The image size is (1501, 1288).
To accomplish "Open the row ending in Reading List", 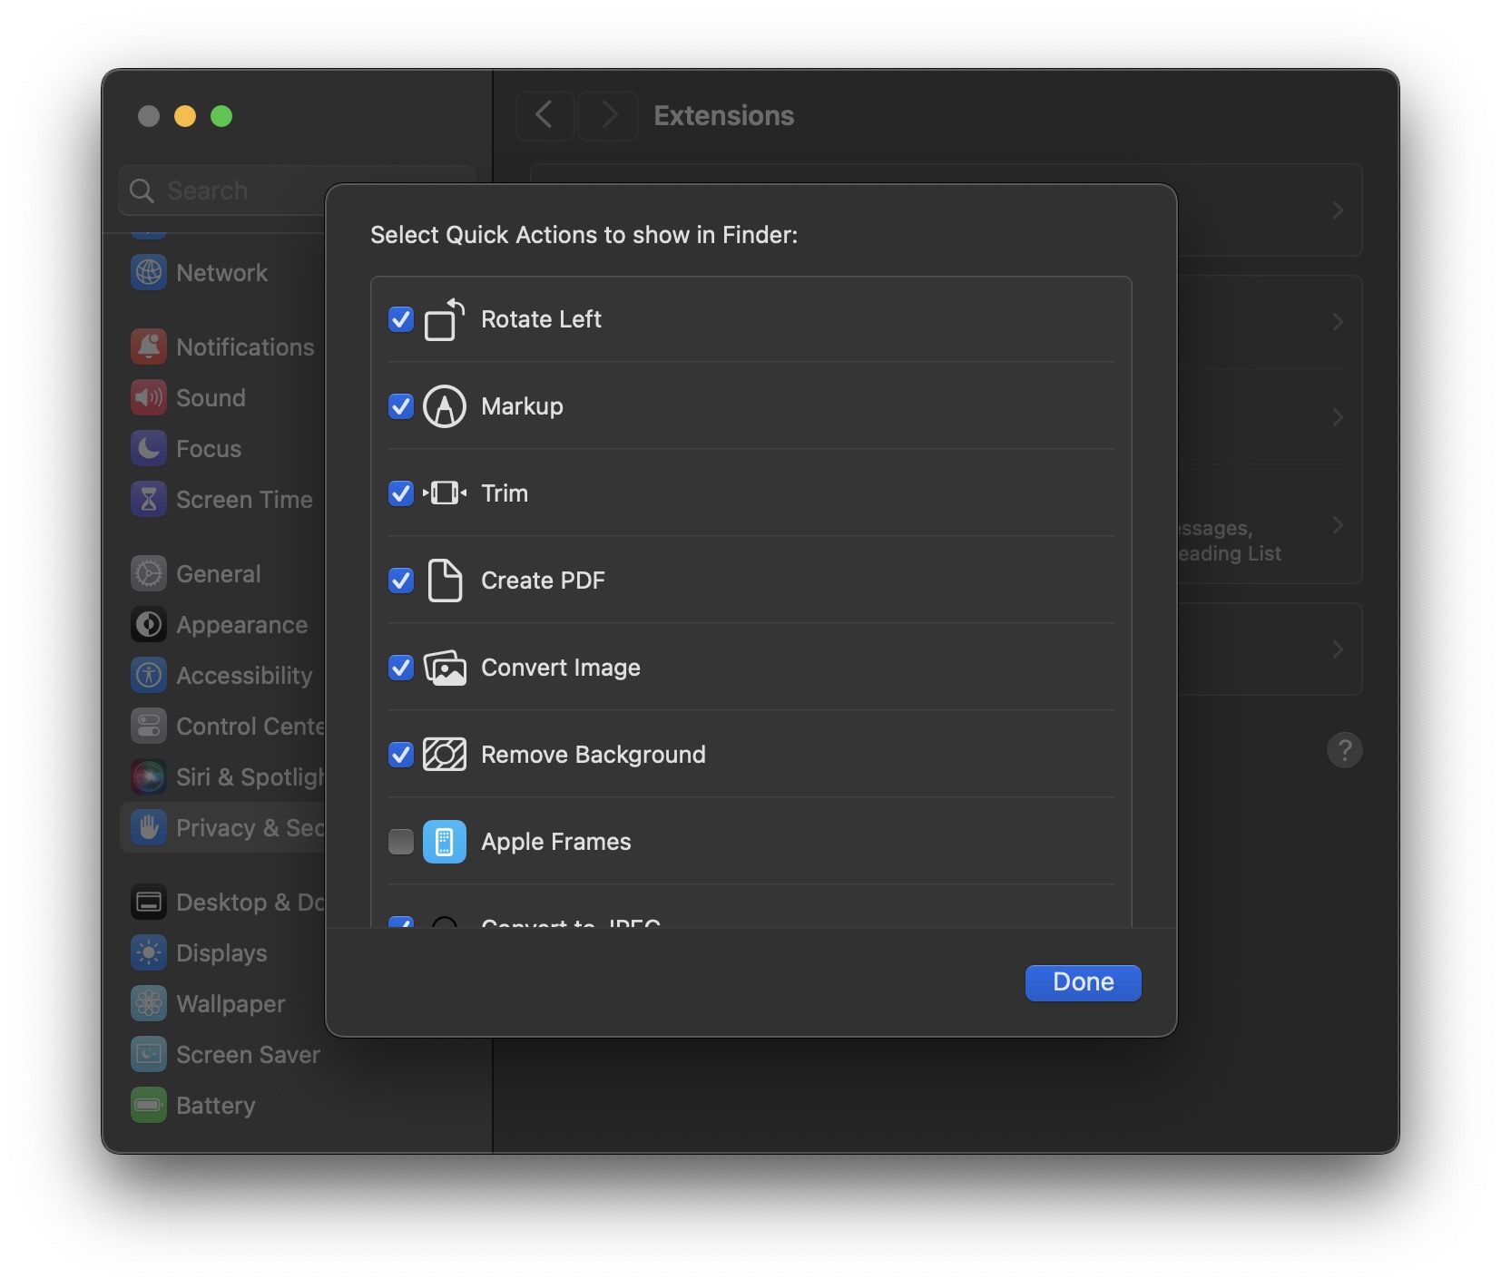I will click(1337, 525).
